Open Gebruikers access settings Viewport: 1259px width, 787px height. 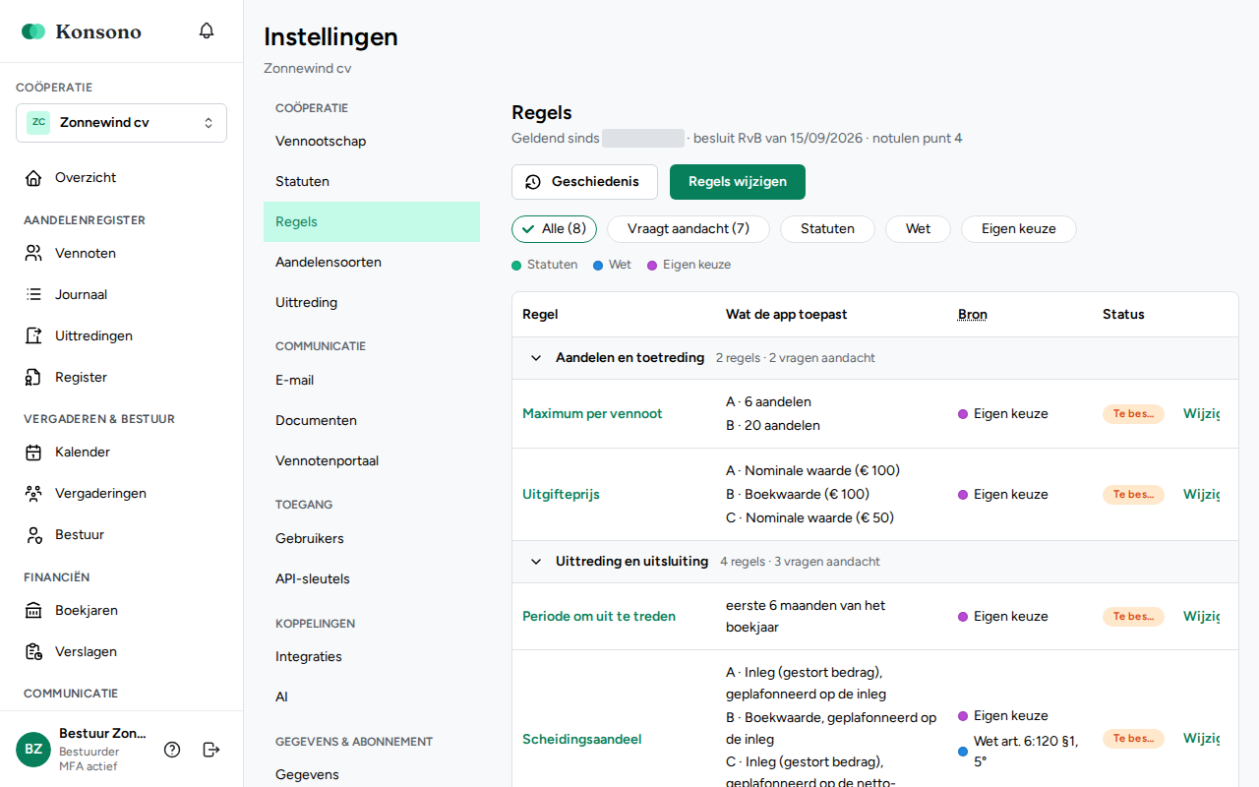(372, 539)
